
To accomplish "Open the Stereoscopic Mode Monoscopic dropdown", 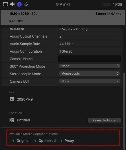I will tap(90, 73).
